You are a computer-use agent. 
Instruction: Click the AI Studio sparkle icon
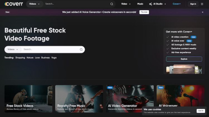coord(151,4)
